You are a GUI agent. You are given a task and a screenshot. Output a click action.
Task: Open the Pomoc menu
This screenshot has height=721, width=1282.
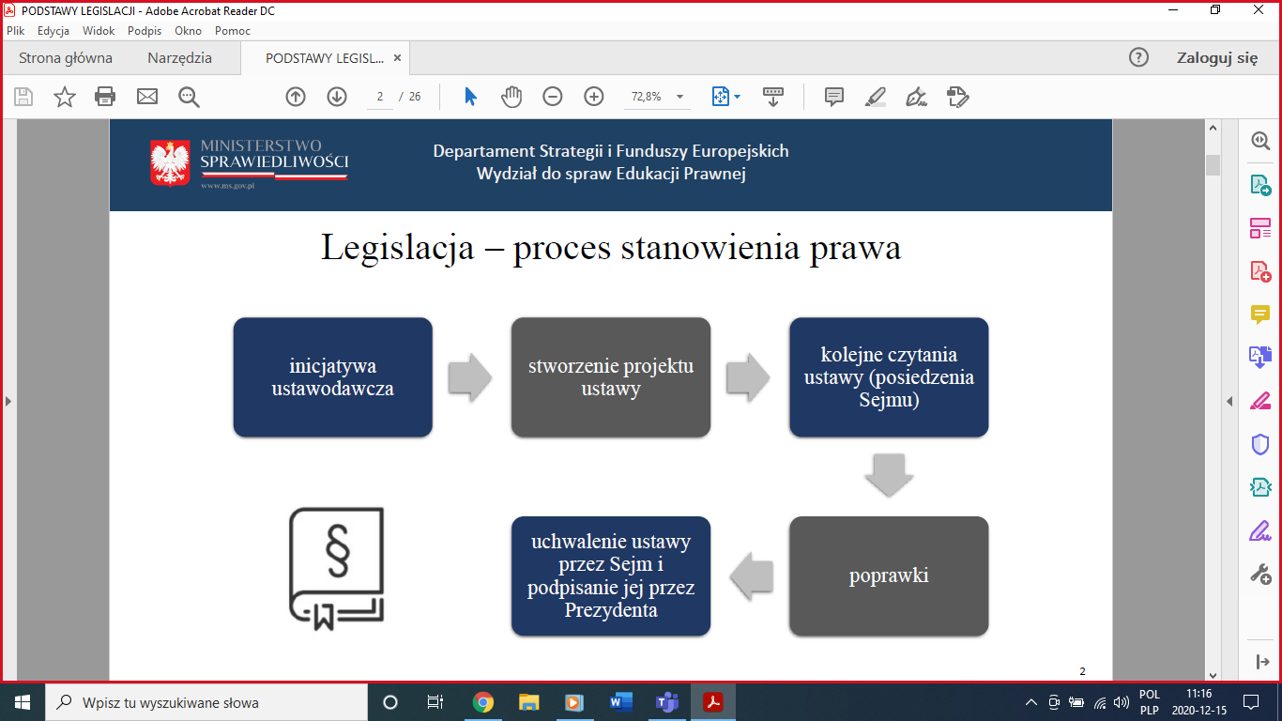point(233,31)
